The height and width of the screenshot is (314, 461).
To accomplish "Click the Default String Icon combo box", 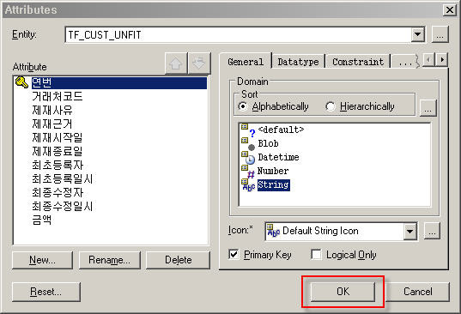I will (341, 231).
